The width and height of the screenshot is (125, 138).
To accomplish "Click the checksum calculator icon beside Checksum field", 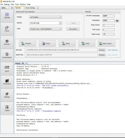I will click(x=117, y=21).
